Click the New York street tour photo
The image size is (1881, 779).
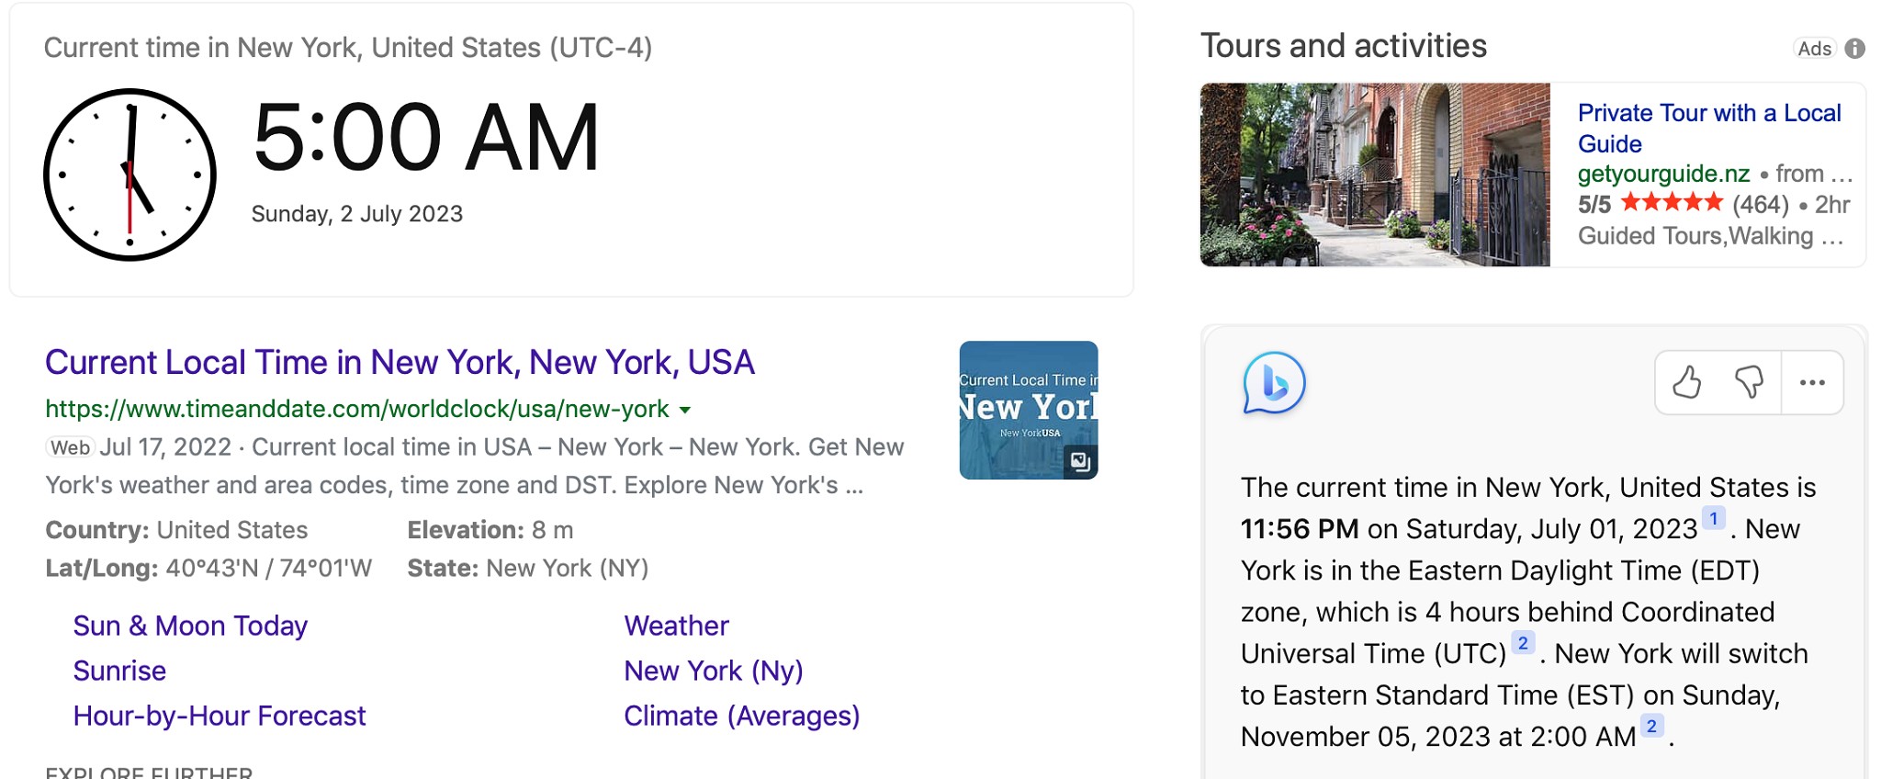1374,175
